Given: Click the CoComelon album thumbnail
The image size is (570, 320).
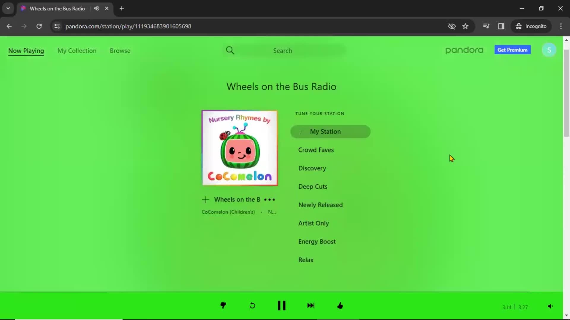Looking at the screenshot, I should (x=240, y=148).
